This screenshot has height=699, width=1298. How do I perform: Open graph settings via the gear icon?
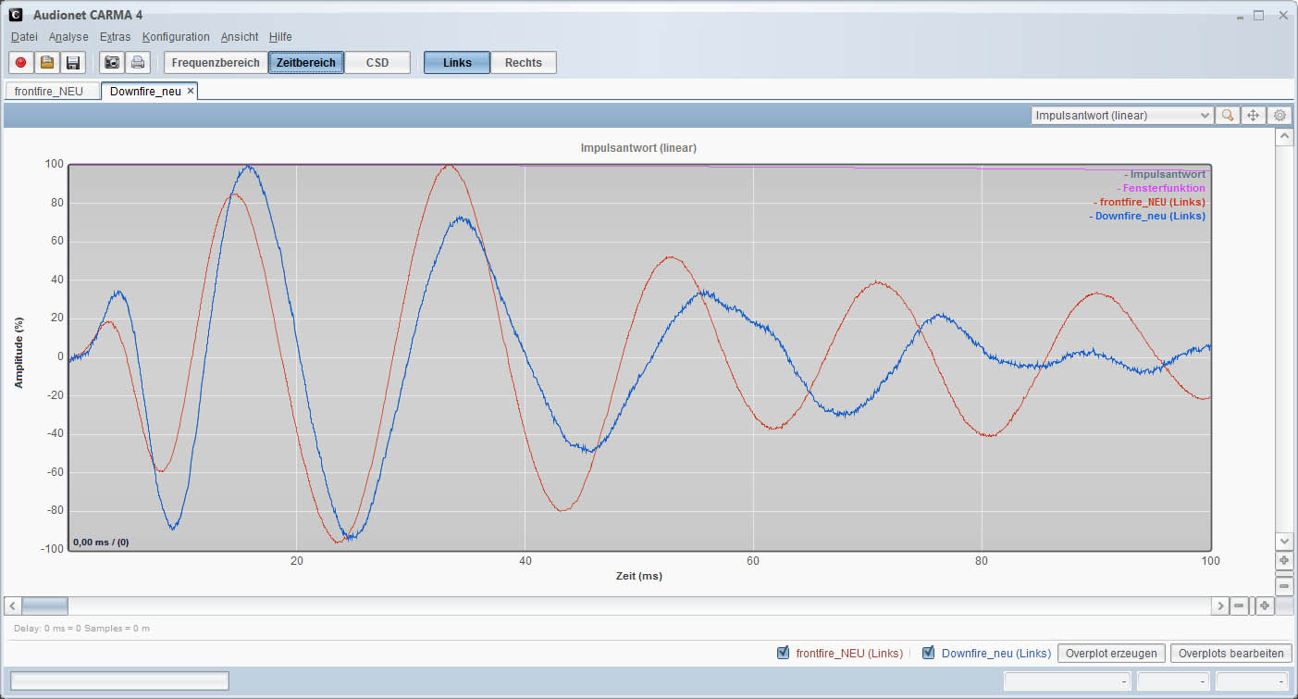coord(1279,116)
